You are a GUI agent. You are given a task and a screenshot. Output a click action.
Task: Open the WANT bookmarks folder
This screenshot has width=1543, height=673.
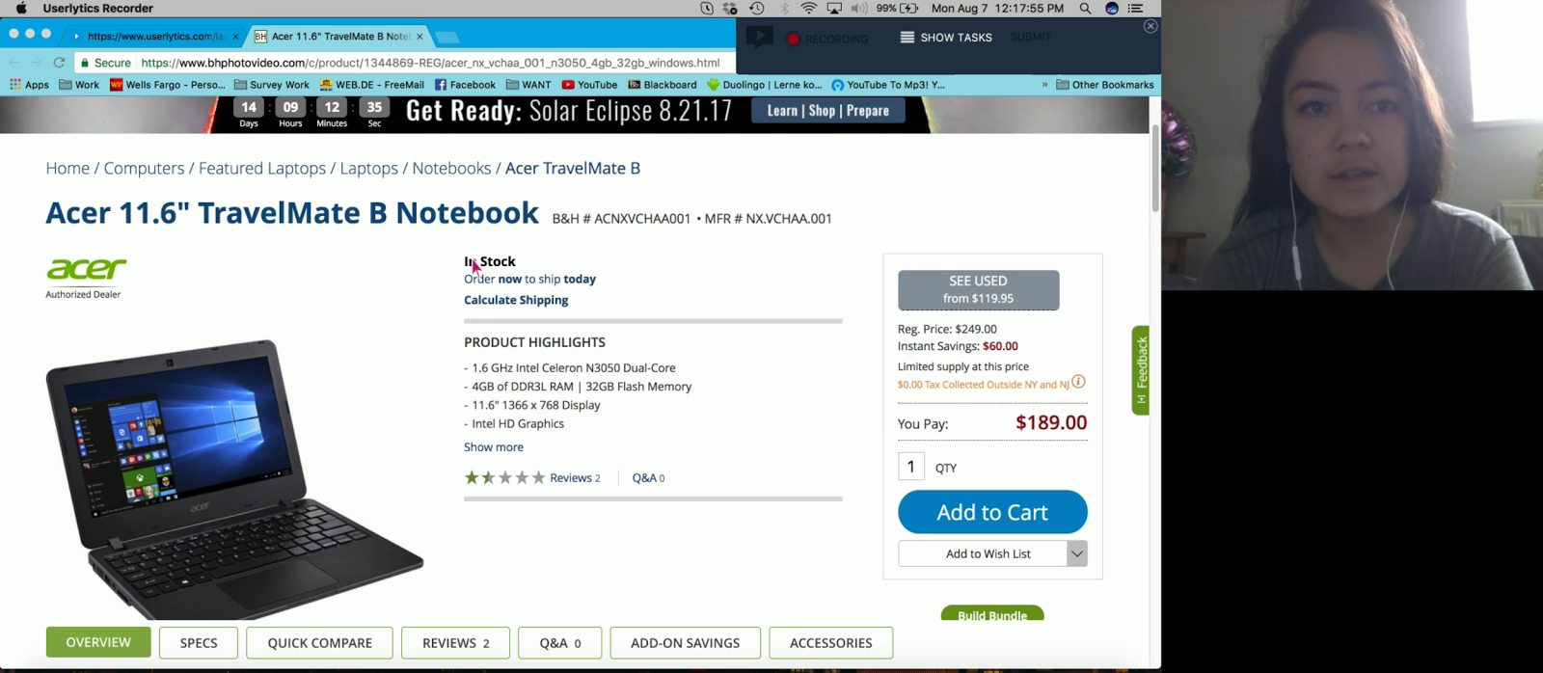click(x=528, y=85)
